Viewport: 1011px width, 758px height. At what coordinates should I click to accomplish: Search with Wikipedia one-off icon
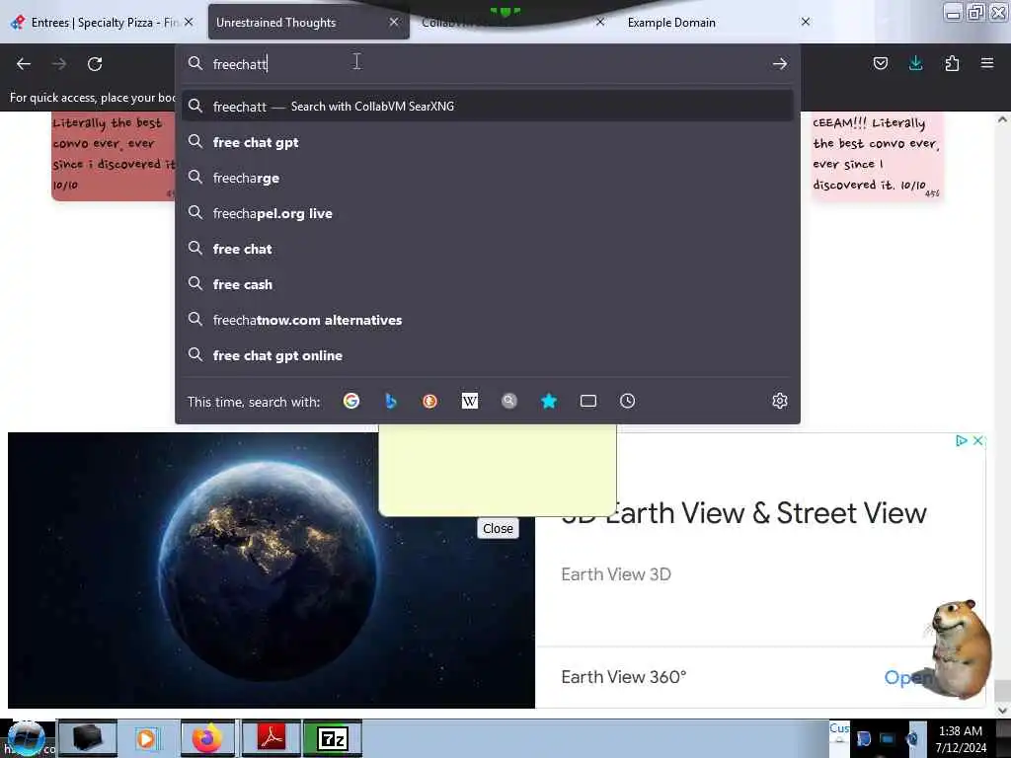469,401
